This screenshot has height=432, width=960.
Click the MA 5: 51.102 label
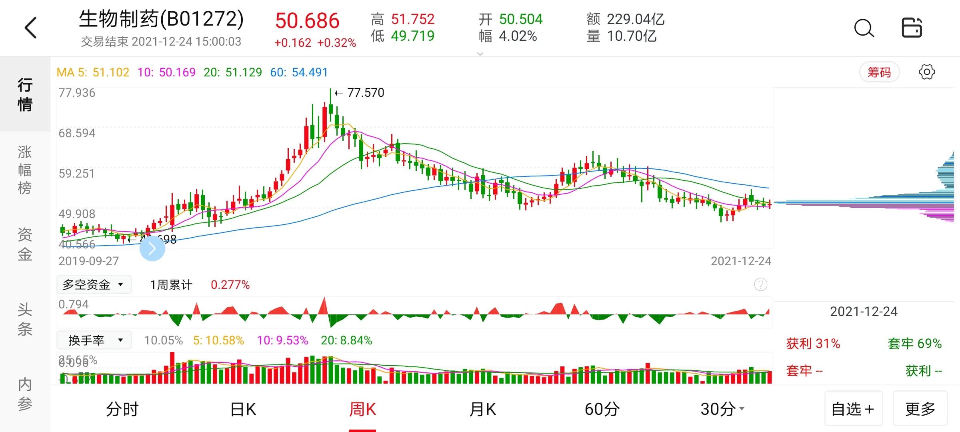(93, 72)
